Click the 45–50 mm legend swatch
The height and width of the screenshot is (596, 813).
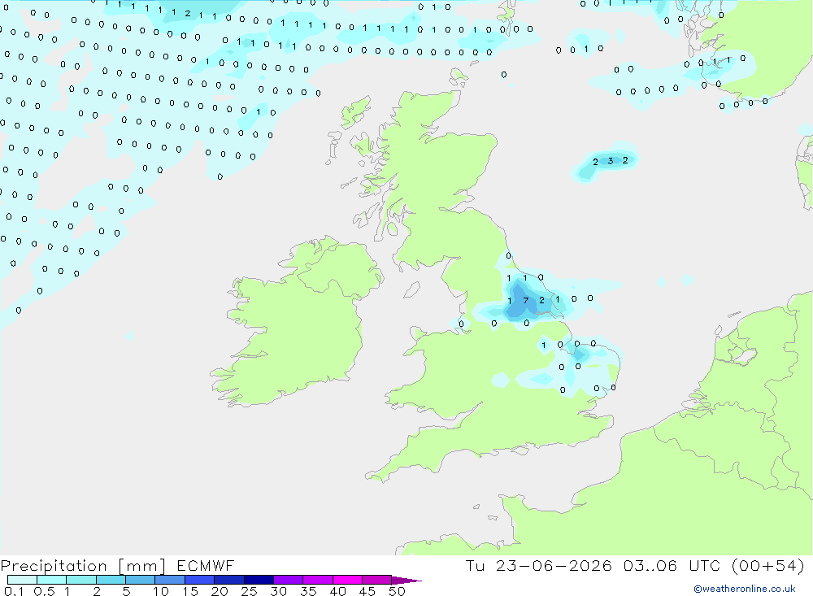(376, 580)
